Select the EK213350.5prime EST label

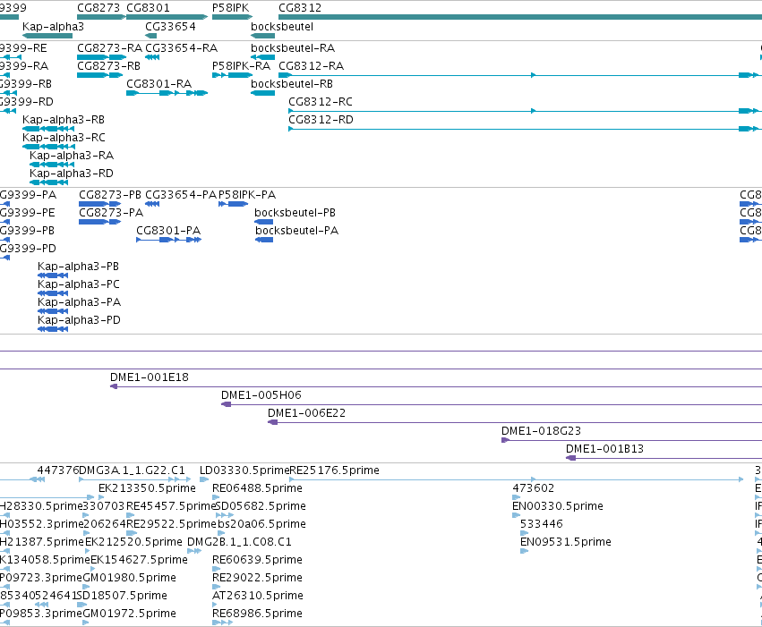(147, 488)
